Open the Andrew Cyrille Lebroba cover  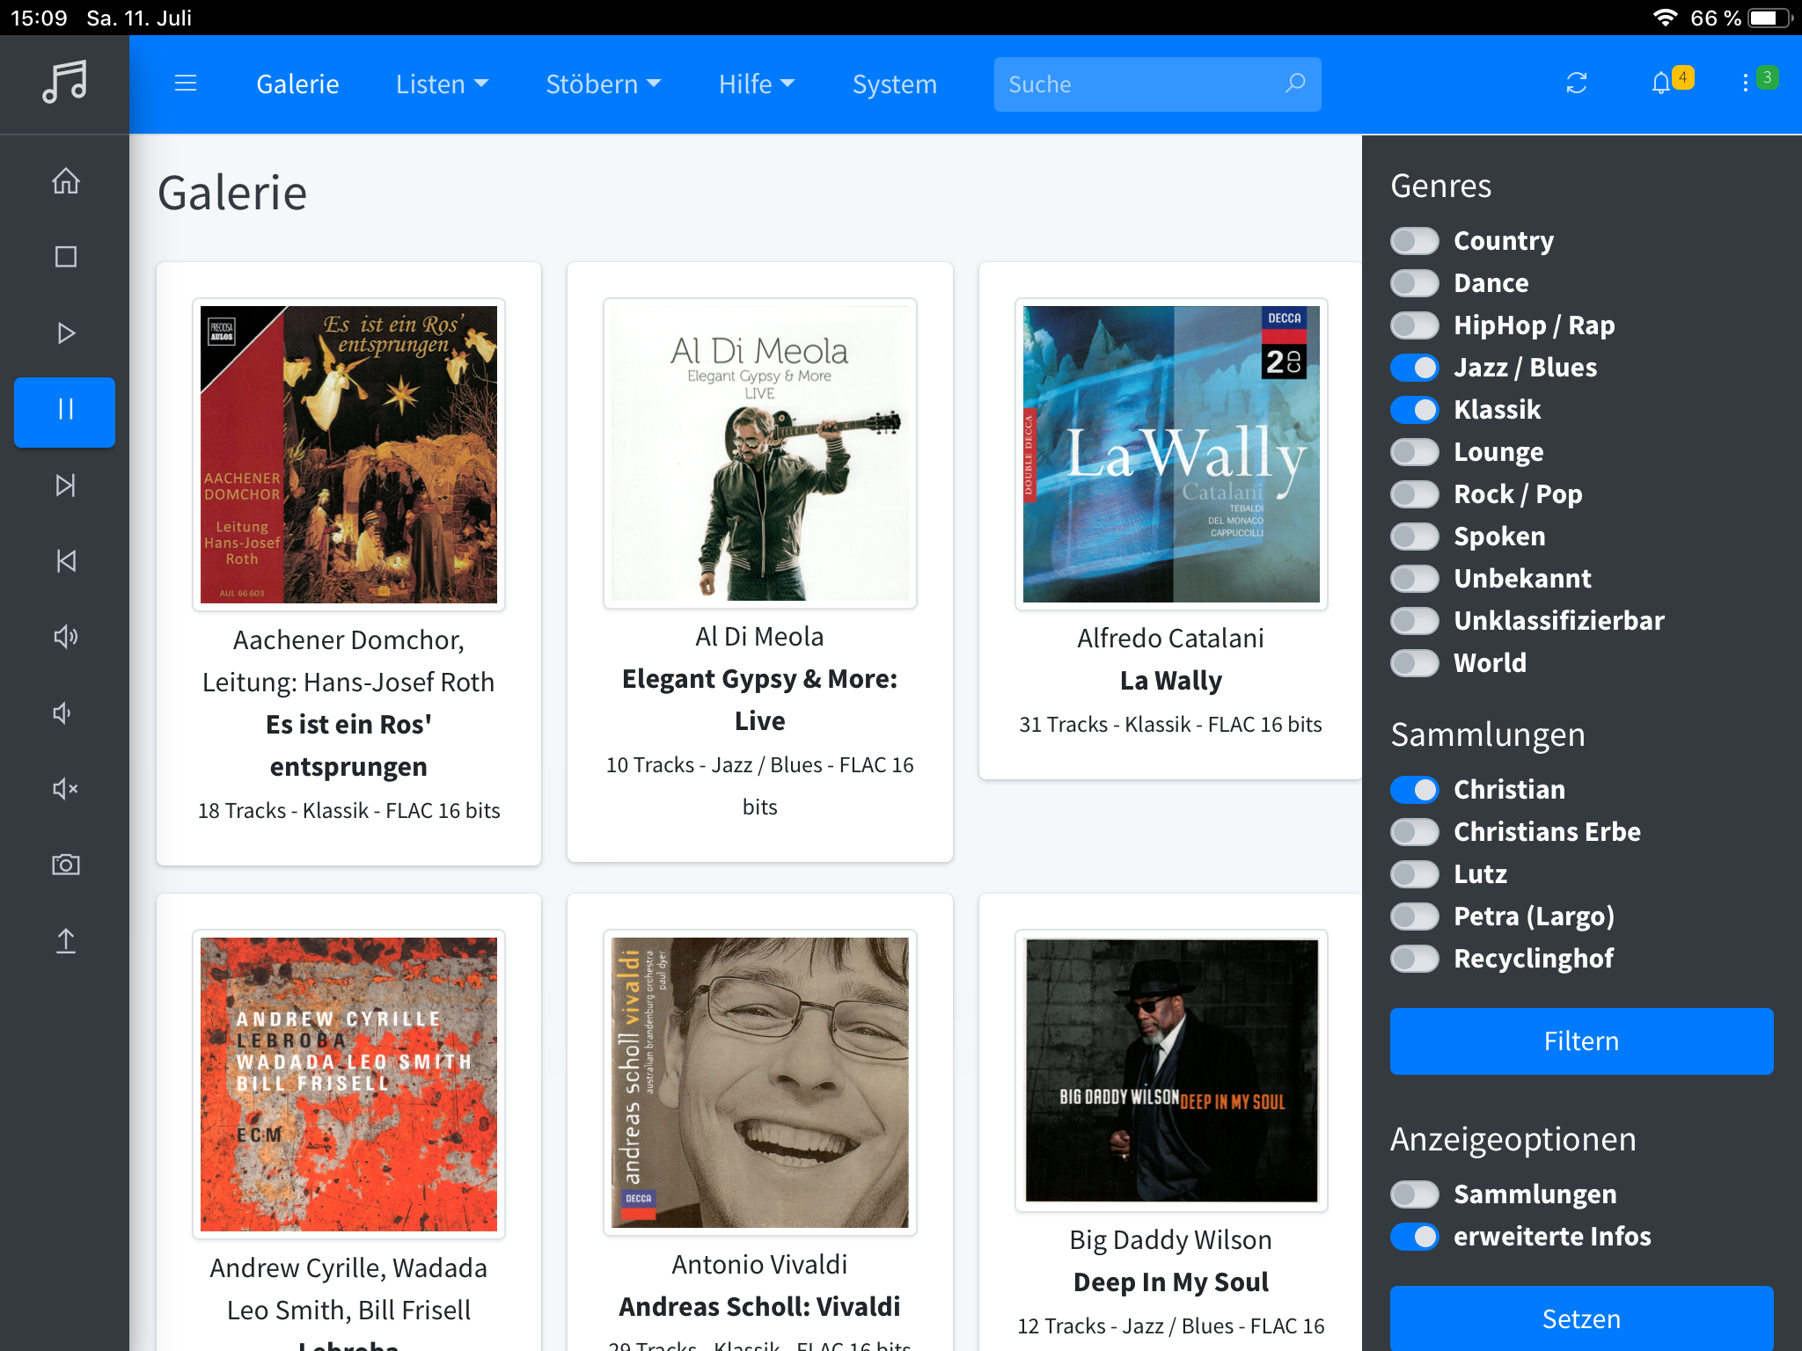[348, 1084]
